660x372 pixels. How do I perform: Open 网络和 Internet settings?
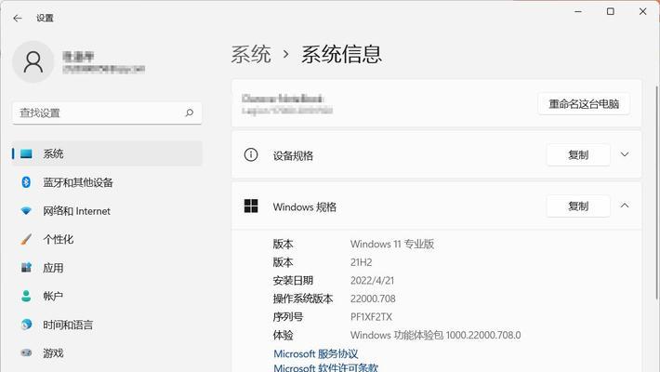click(x=107, y=211)
